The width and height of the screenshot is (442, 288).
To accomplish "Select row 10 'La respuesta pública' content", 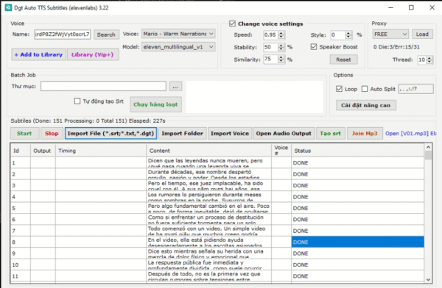I will click(209, 264).
